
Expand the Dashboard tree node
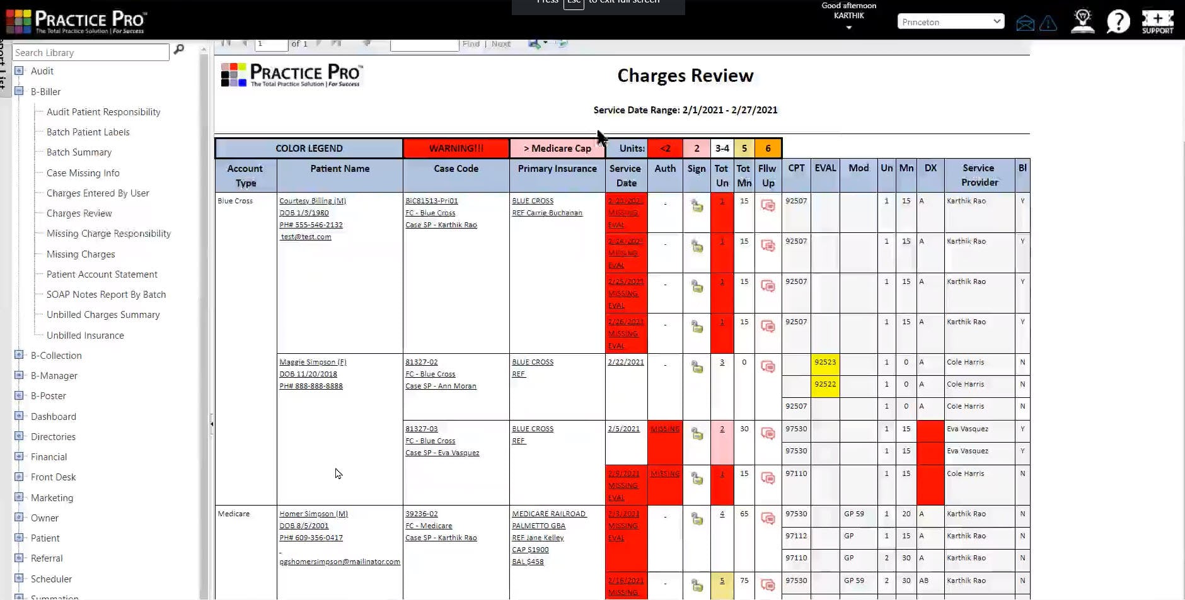tap(19, 416)
